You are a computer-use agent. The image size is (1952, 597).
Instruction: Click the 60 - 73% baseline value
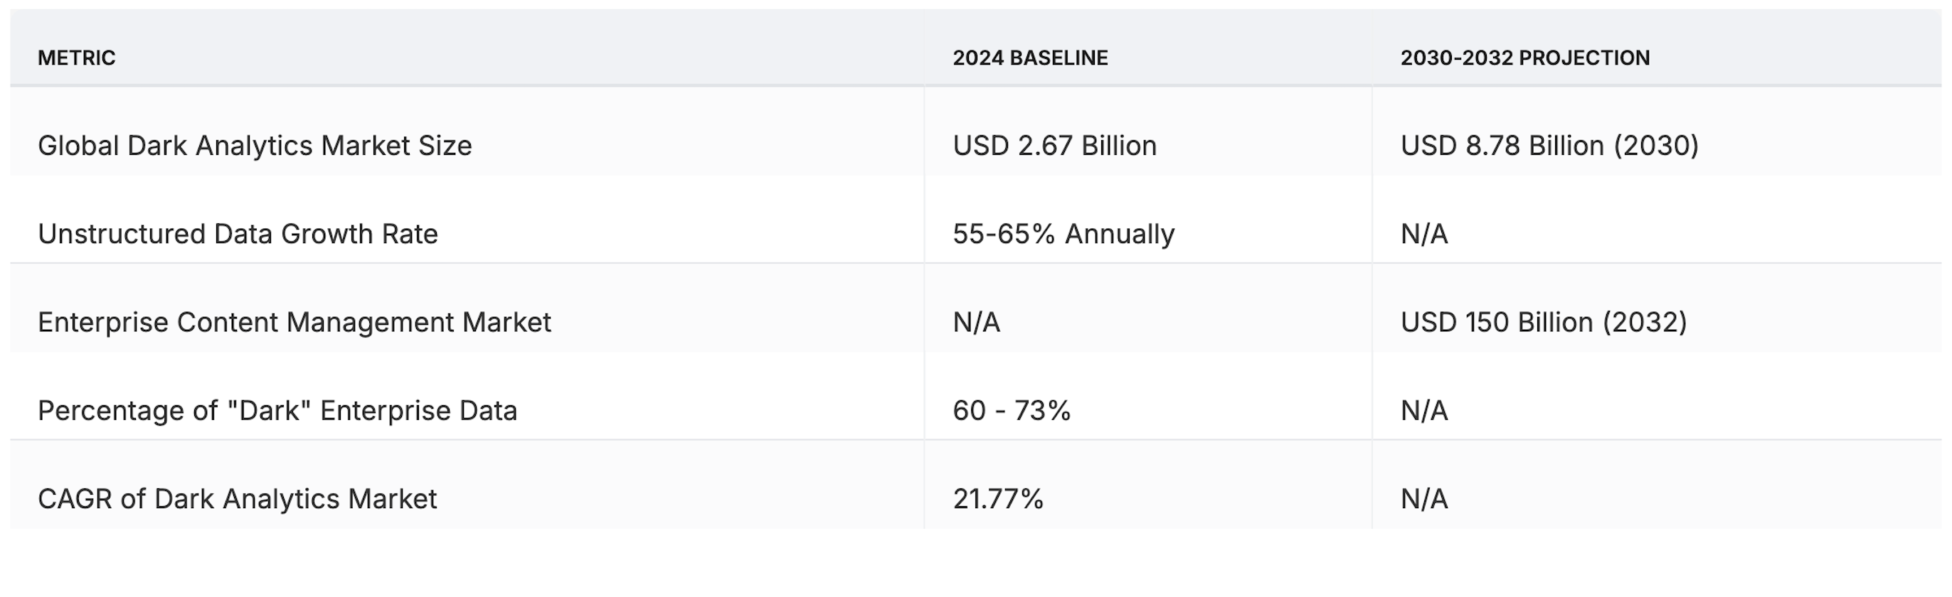[1011, 411]
